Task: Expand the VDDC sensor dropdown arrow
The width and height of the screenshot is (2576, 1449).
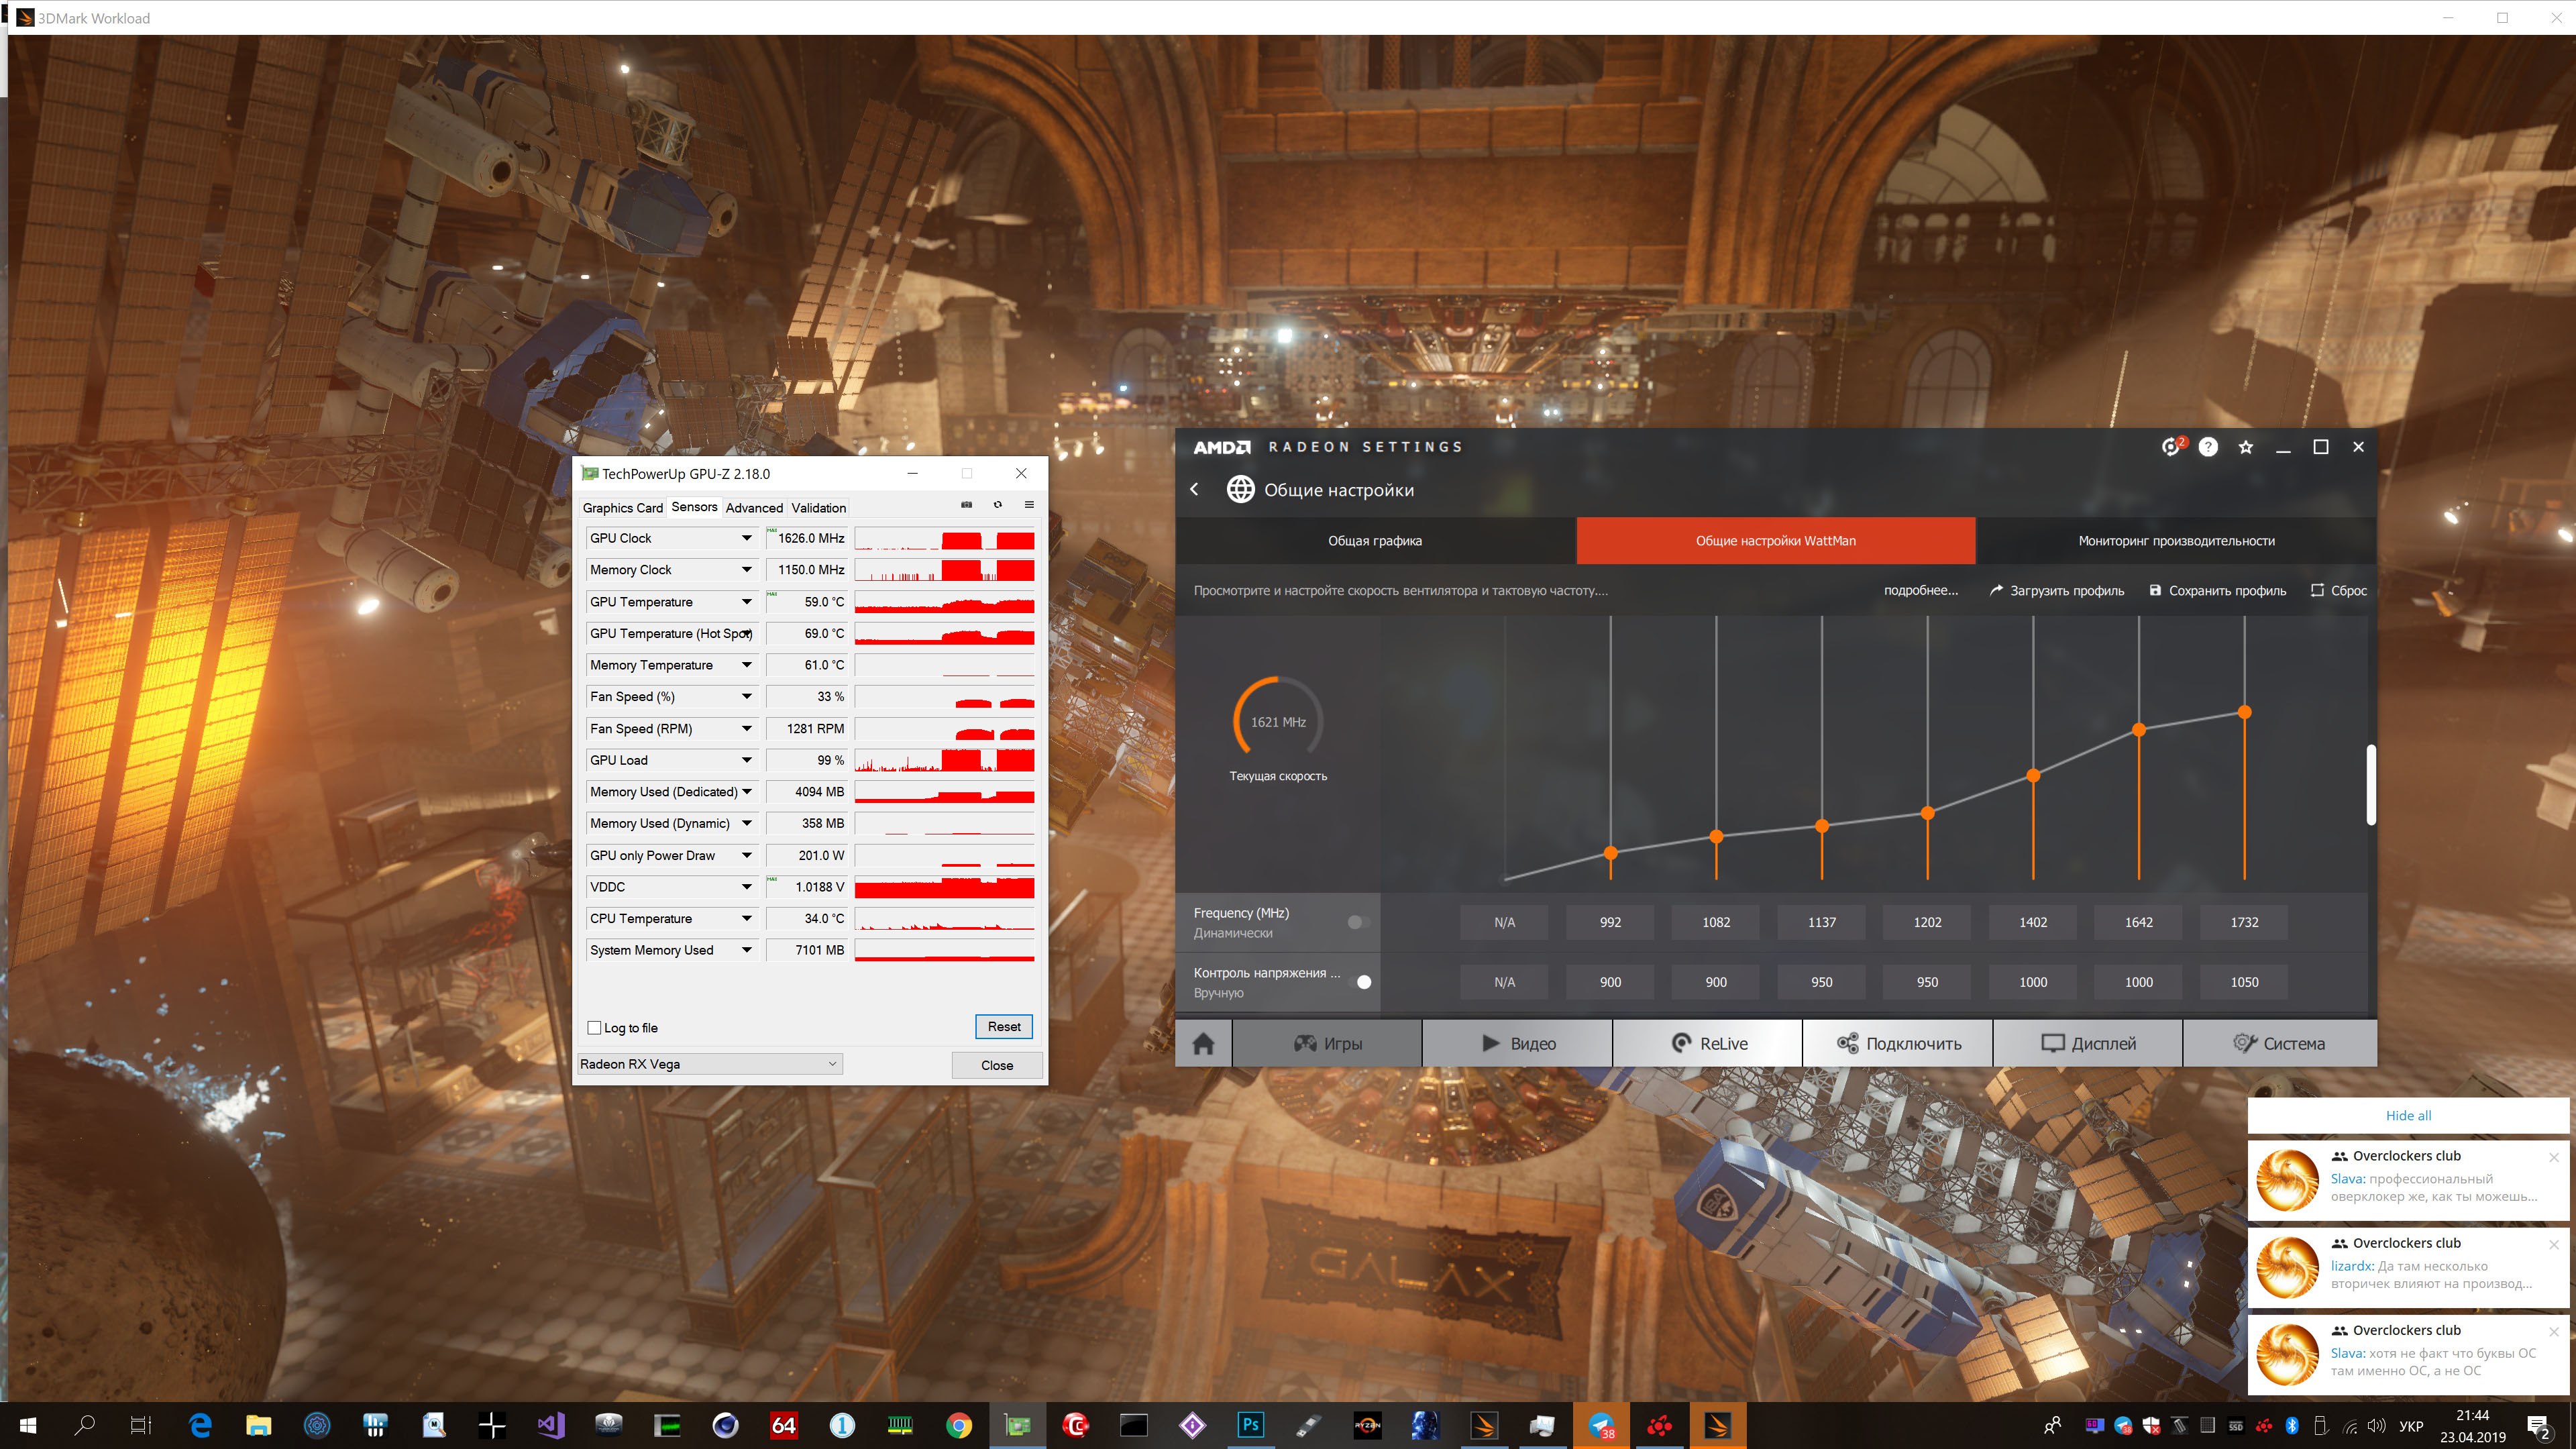Action: click(746, 887)
